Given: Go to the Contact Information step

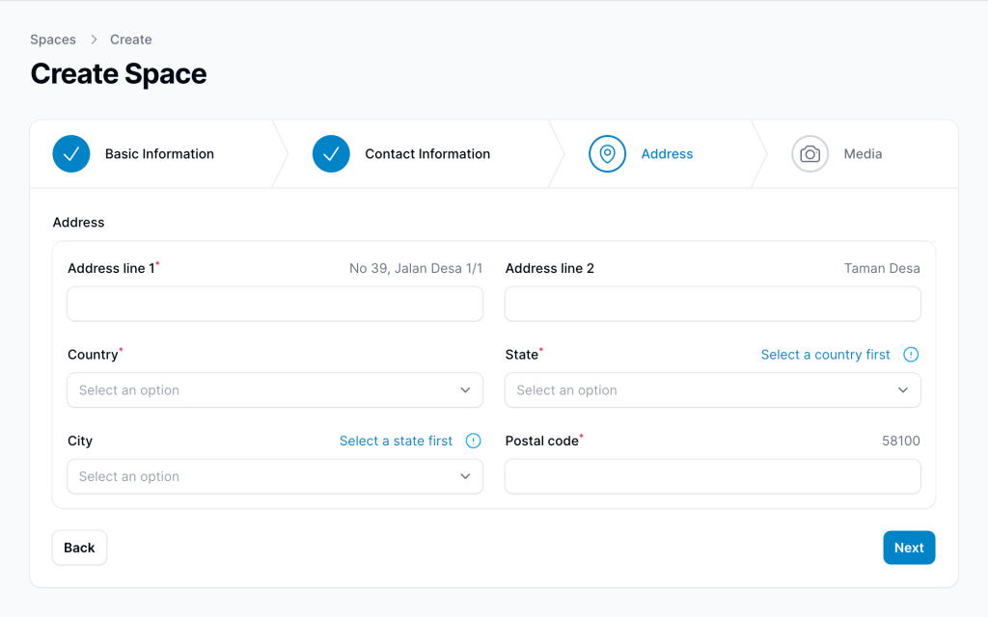Looking at the screenshot, I should (427, 153).
